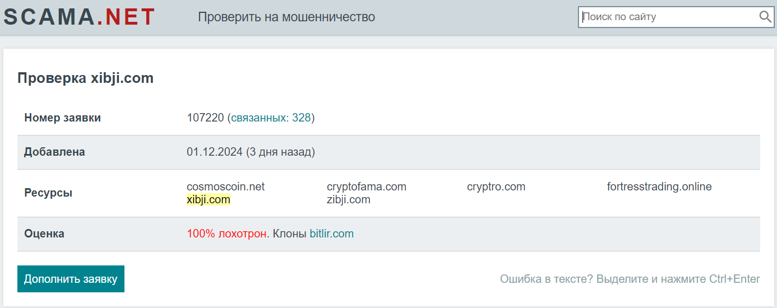The height and width of the screenshot is (308, 777).
Task: Open the bitlir.com clone link
Action: coord(331,234)
